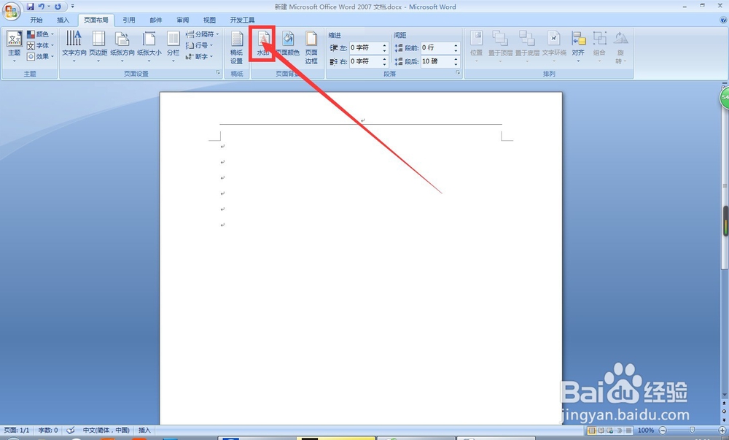The height and width of the screenshot is (440, 729).
Task: Open the 断字 hyphenation dropdown
Action: click(x=199, y=56)
